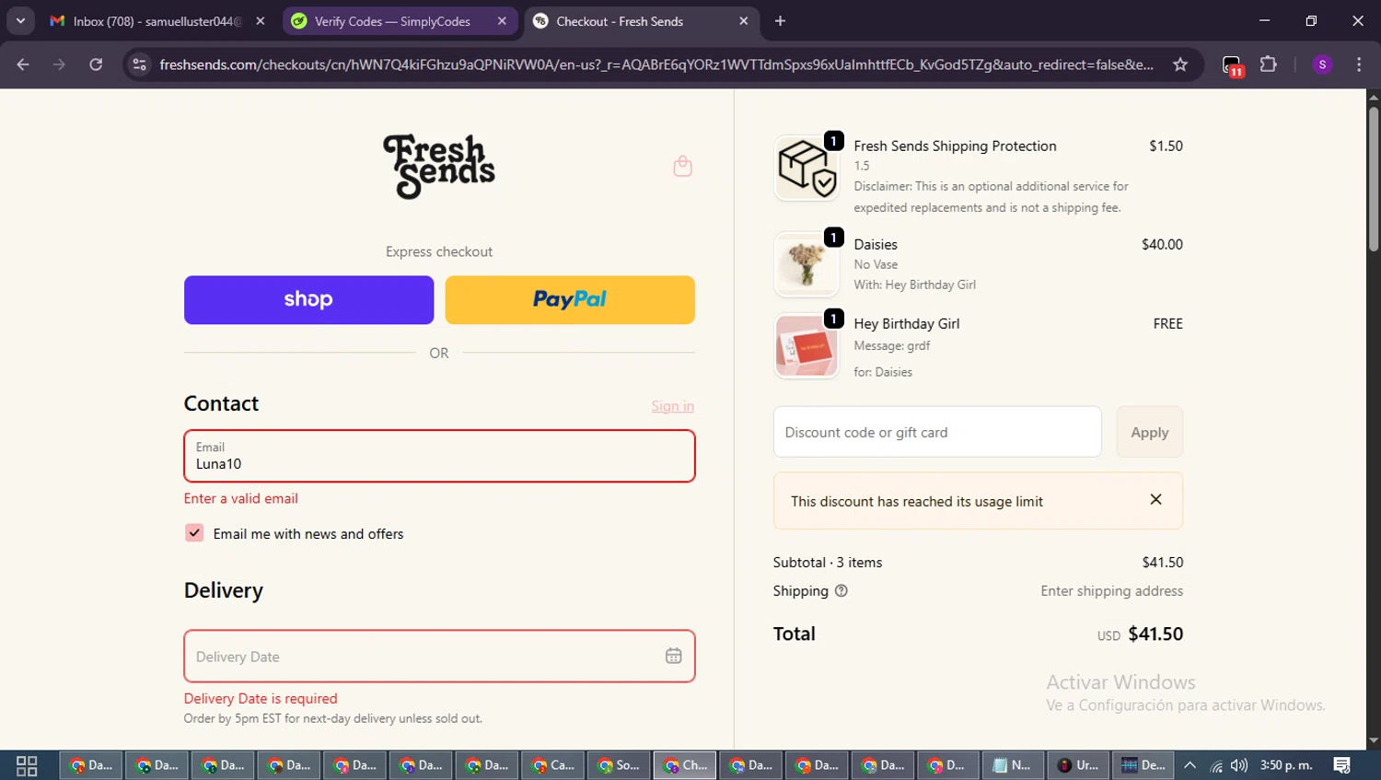Dismiss the discount usage limit message
Viewport: 1381px width, 780px height.
tap(1155, 500)
